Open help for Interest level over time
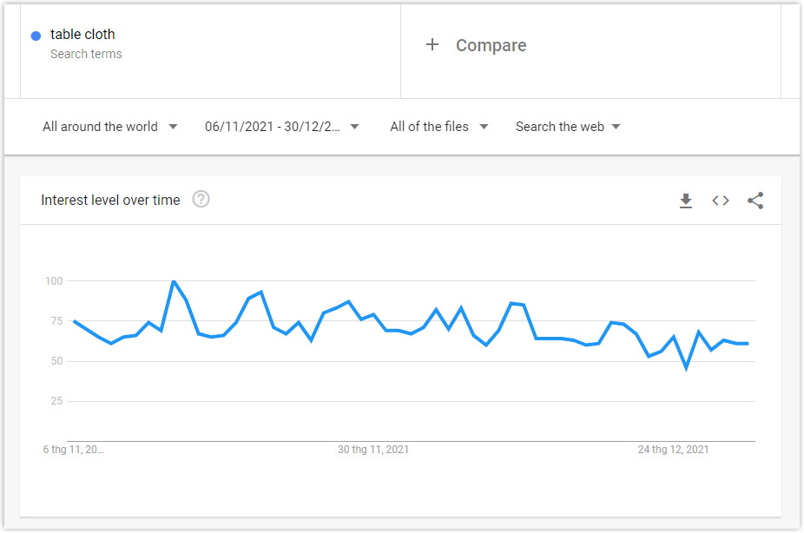Viewport: 804px width, 533px height. pyautogui.click(x=201, y=200)
